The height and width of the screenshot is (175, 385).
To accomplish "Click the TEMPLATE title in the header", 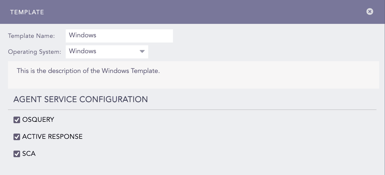I will [x=27, y=12].
